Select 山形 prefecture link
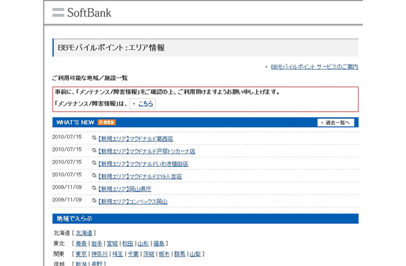Image resolution: width=406 pixels, height=266 pixels. pyautogui.click(x=143, y=243)
